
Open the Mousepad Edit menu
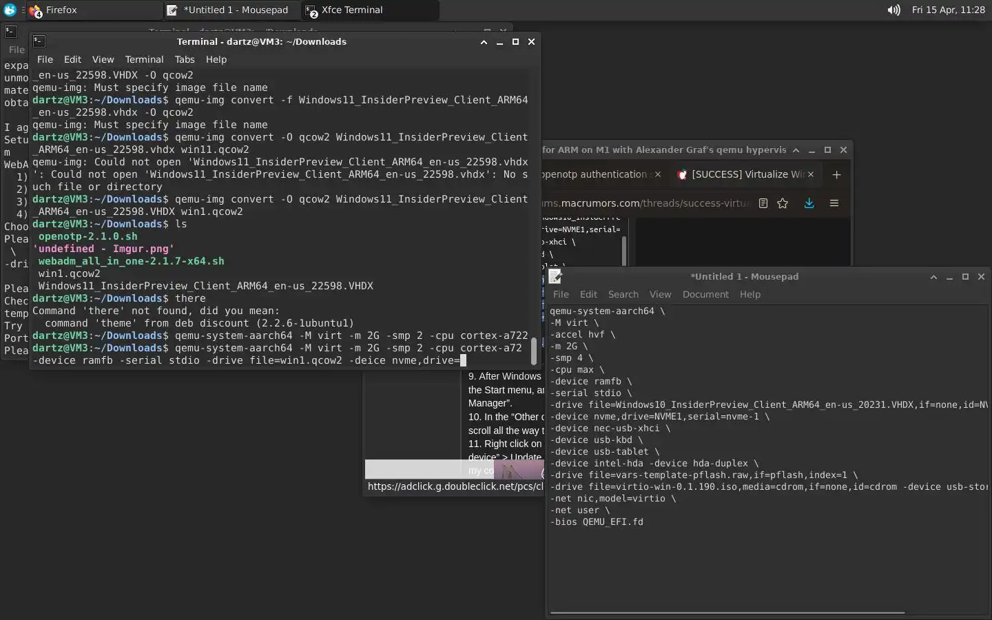click(x=588, y=294)
